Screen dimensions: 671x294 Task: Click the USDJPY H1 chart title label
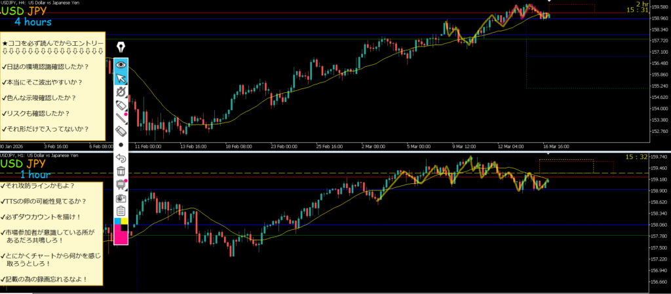point(39,155)
